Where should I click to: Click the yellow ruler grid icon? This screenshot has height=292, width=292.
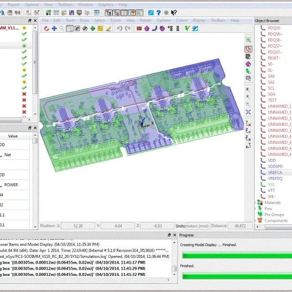[100, 28]
